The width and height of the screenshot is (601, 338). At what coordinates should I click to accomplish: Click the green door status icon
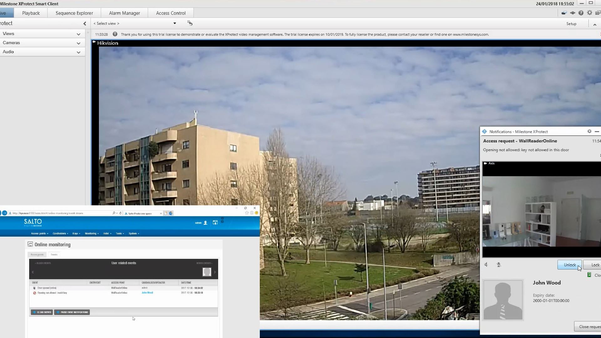coord(589,275)
